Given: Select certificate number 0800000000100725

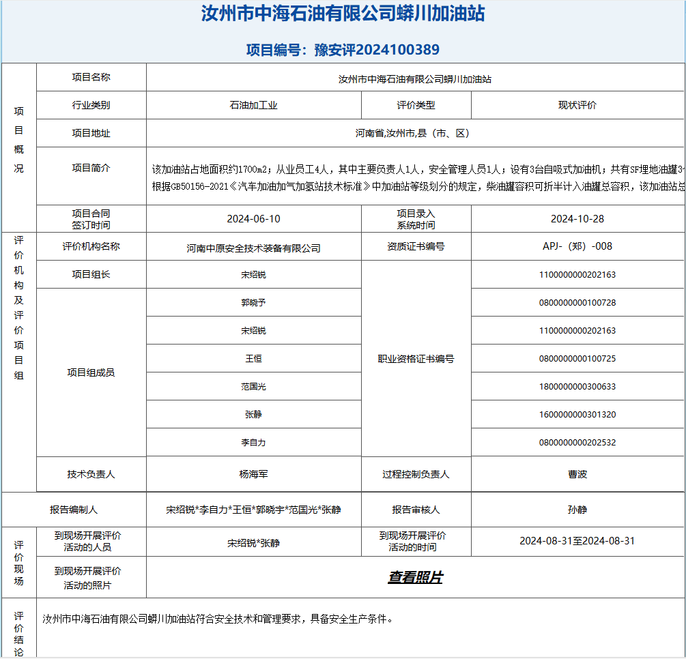Looking at the screenshot, I should tap(577, 359).
